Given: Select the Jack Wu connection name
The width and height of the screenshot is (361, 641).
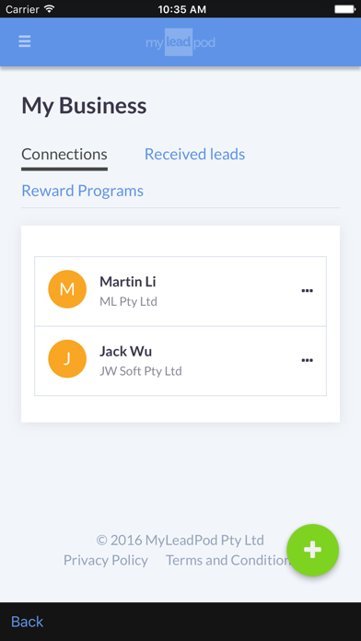Looking at the screenshot, I should click(x=125, y=351).
